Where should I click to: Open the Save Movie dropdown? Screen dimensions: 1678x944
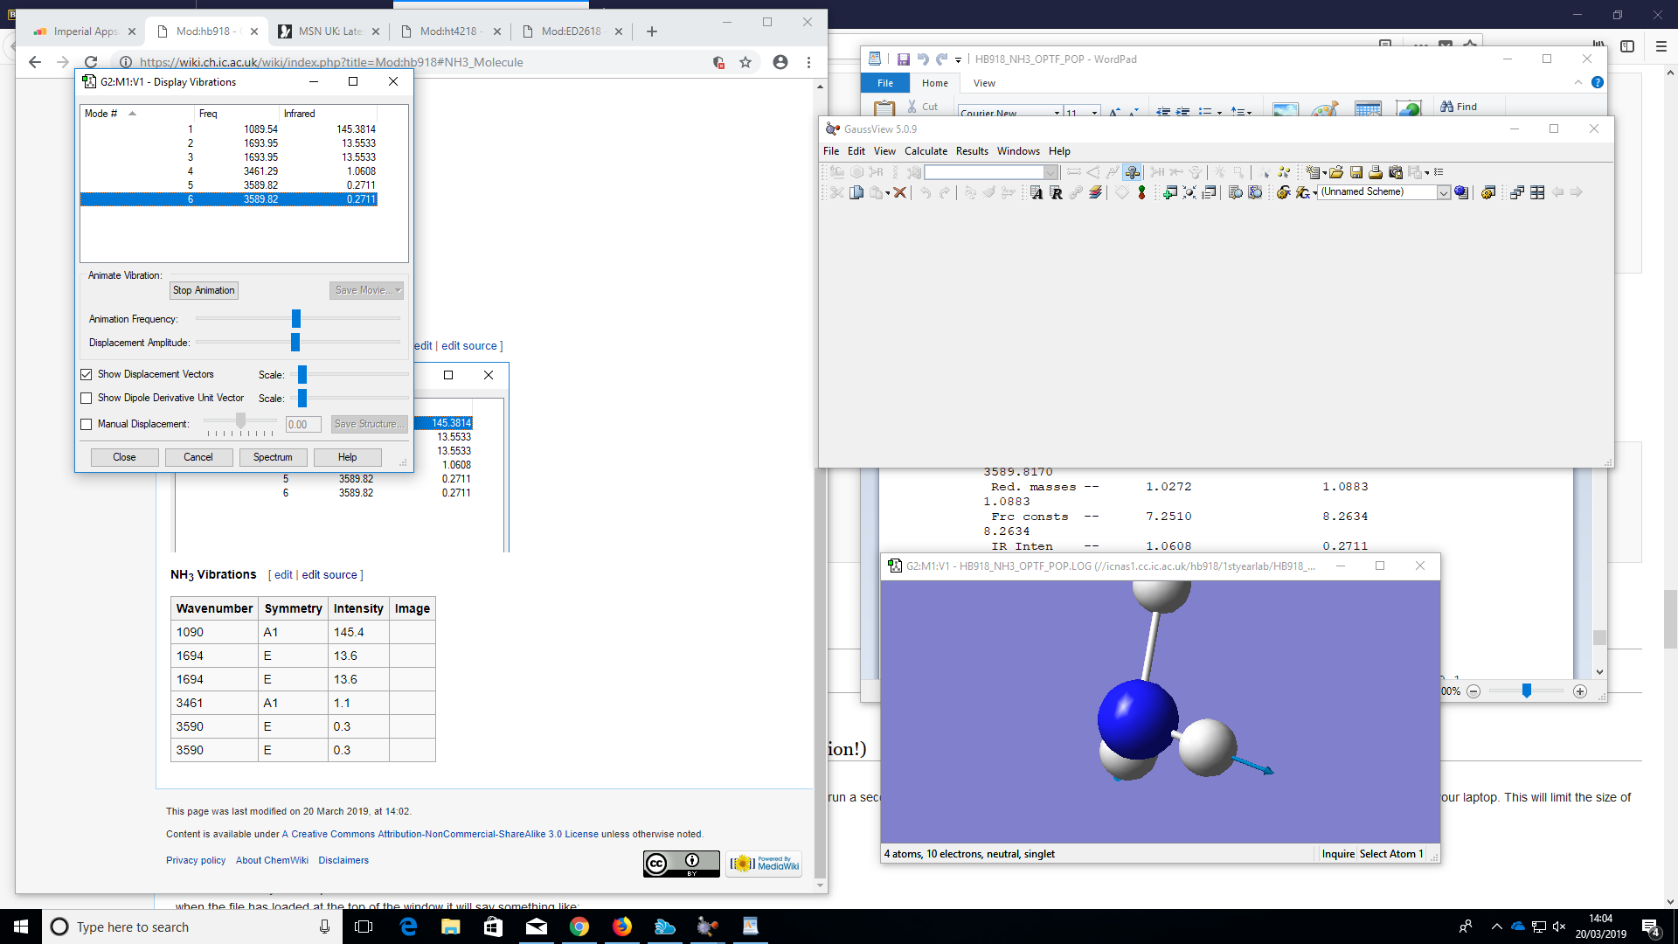pos(398,290)
